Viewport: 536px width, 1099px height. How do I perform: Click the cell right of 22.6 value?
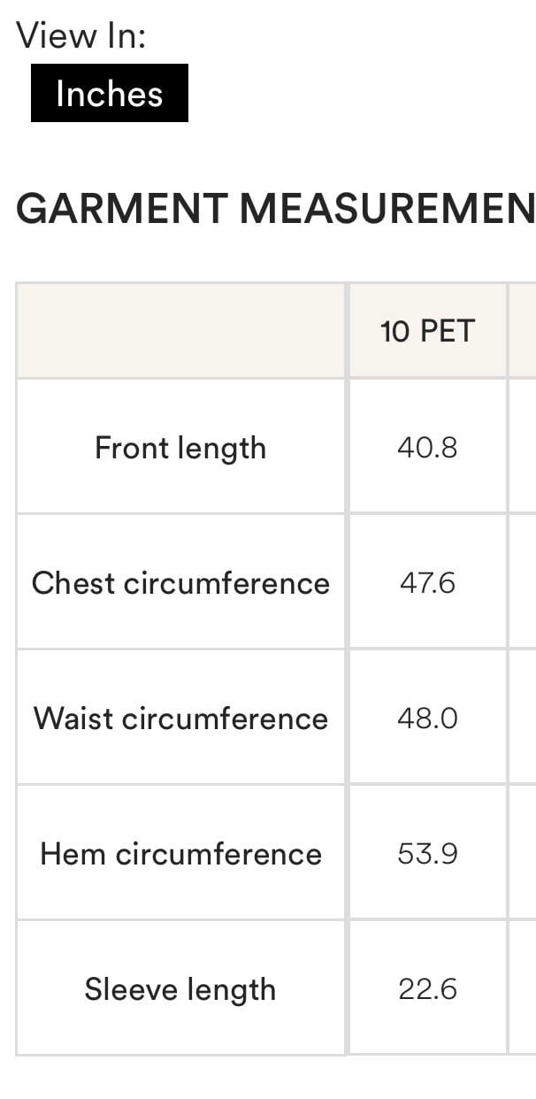523,989
